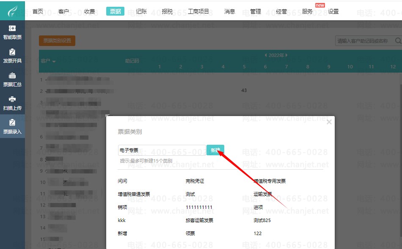
Task: Click the 票据类别设置 button
Action: tap(57, 41)
